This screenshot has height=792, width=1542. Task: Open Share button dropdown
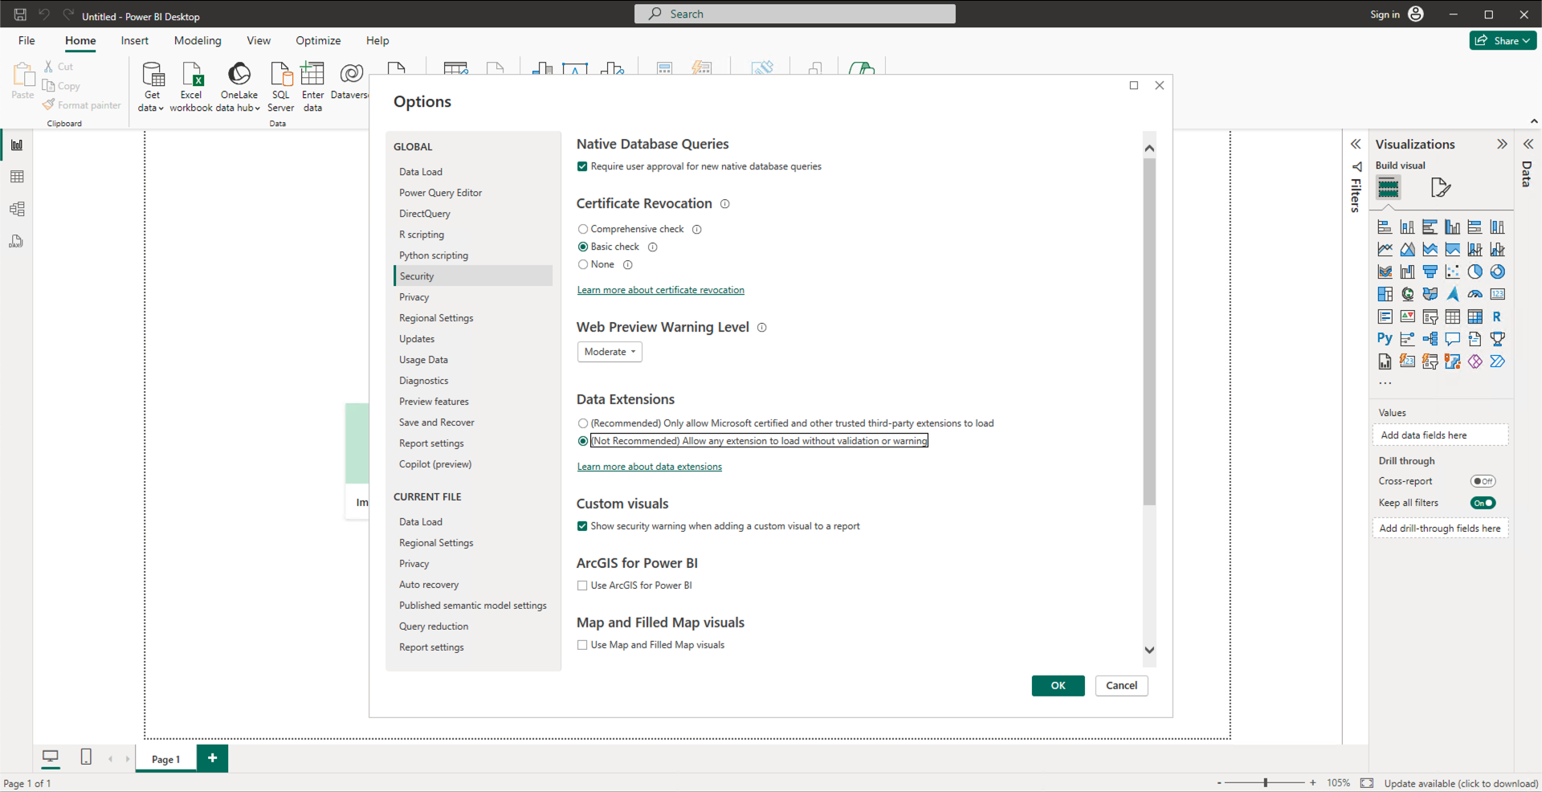tap(1503, 41)
